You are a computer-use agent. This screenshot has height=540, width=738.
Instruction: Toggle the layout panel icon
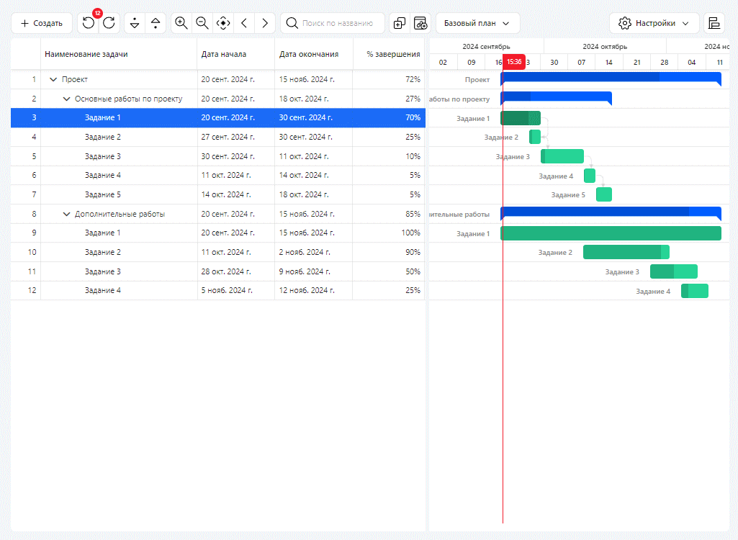click(x=714, y=23)
